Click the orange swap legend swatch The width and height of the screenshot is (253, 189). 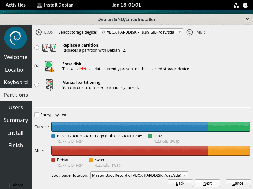(91, 160)
